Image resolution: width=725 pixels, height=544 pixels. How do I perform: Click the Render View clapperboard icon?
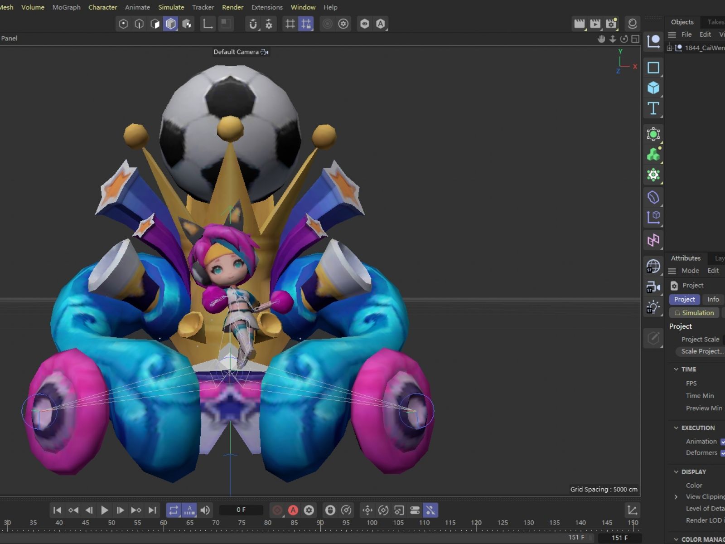[x=579, y=24]
